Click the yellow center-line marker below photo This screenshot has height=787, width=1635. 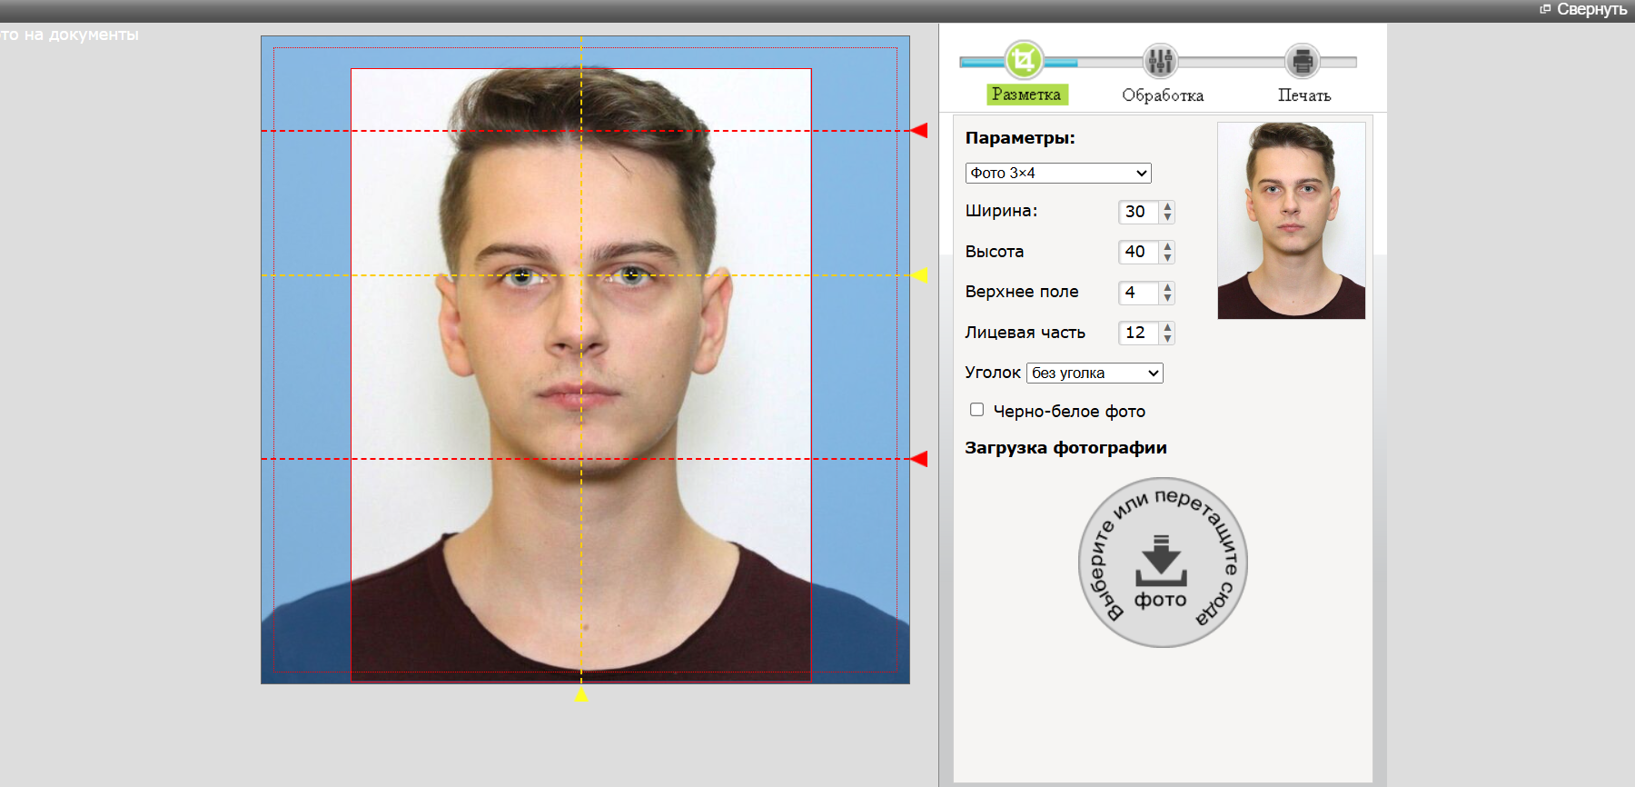click(x=581, y=694)
